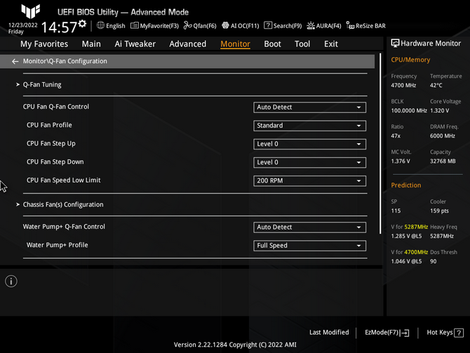
Task: Click the CPU/Memory heading
Action: pyautogui.click(x=410, y=60)
